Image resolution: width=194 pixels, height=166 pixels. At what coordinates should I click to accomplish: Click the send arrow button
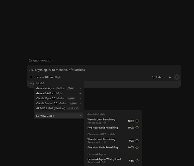[177, 77]
